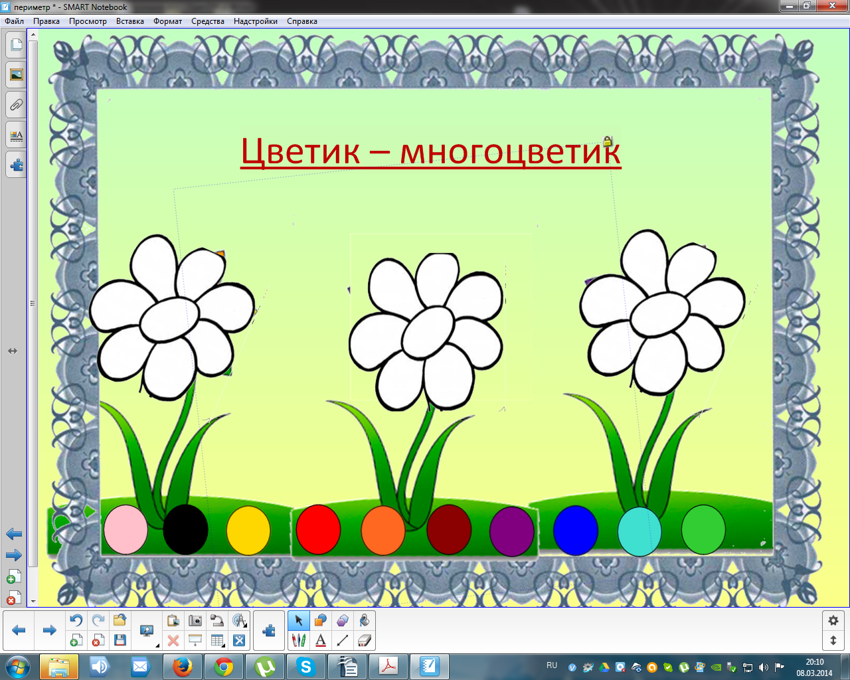
Task: Click the blue color circle
Action: (576, 530)
